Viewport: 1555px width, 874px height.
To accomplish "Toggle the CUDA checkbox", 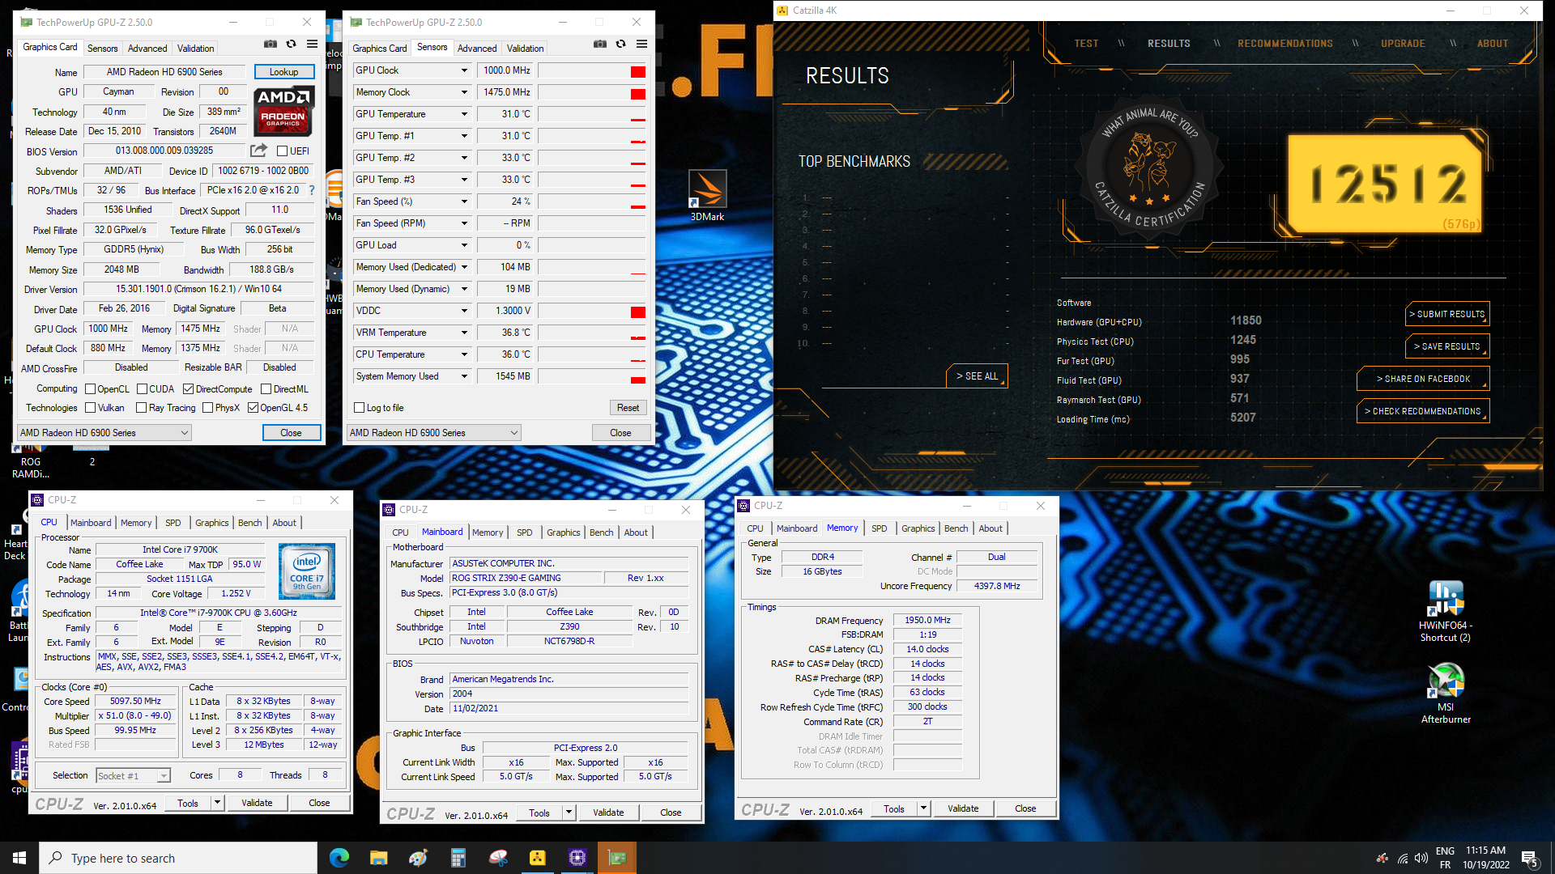I will click(142, 389).
